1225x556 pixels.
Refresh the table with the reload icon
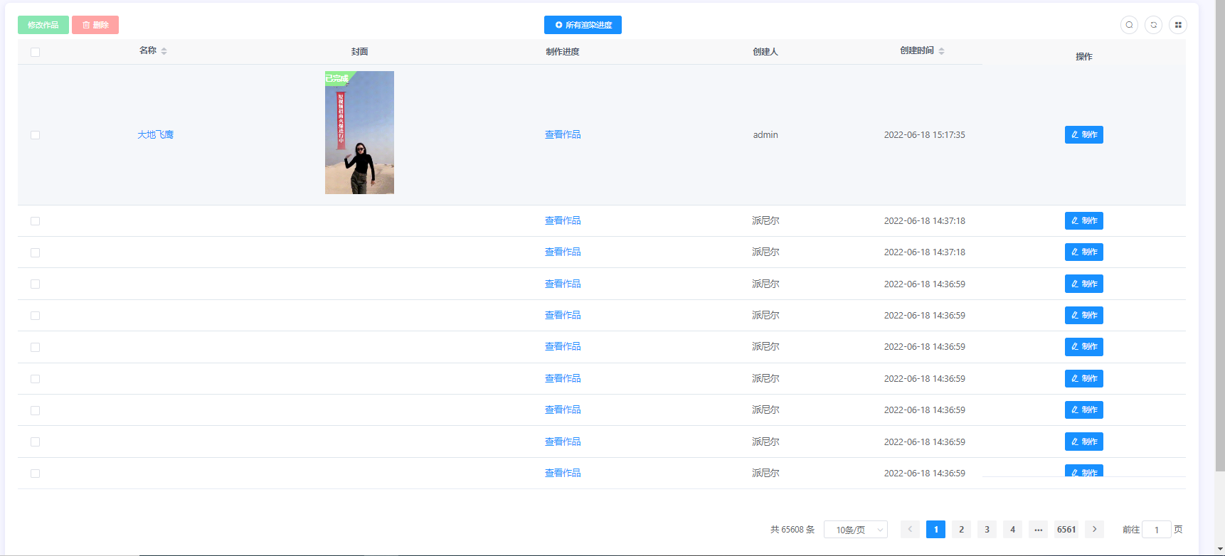tap(1154, 25)
